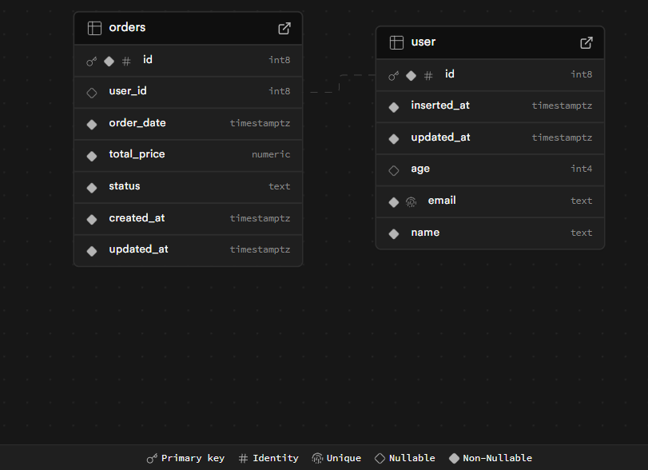
Task: Click the nullable diamond next to user_id
Action: click(x=92, y=92)
